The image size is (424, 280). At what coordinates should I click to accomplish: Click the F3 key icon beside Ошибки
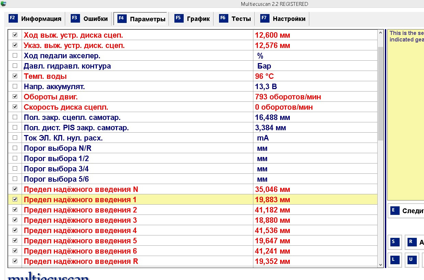coord(75,18)
